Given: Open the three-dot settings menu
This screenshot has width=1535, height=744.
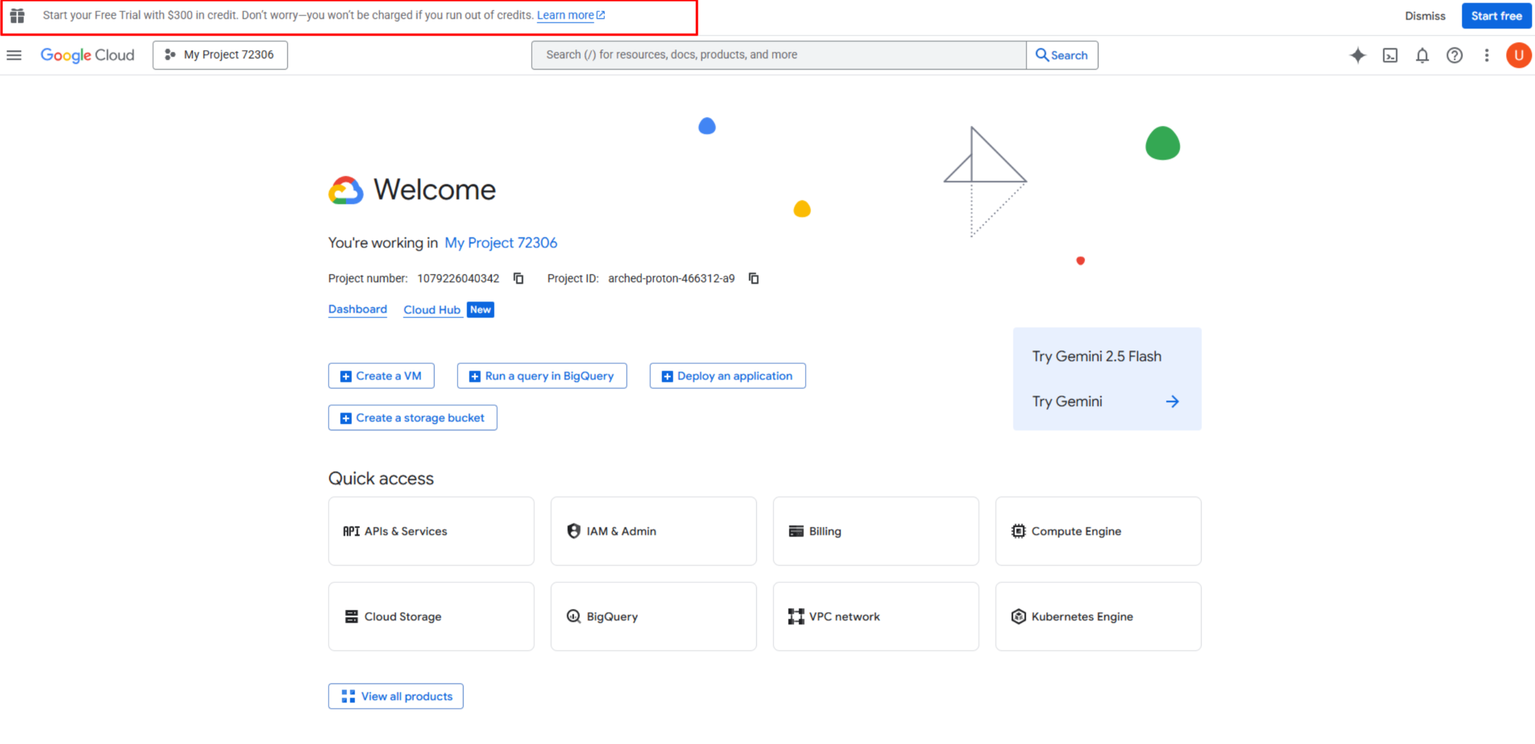Looking at the screenshot, I should (x=1486, y=55).
